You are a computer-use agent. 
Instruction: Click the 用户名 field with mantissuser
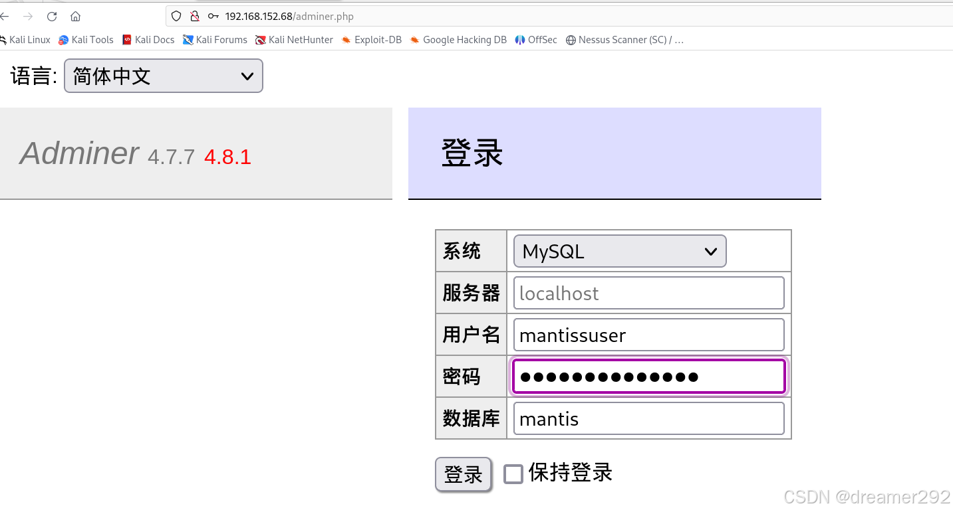pyautogui.click(x=649, y=335)
